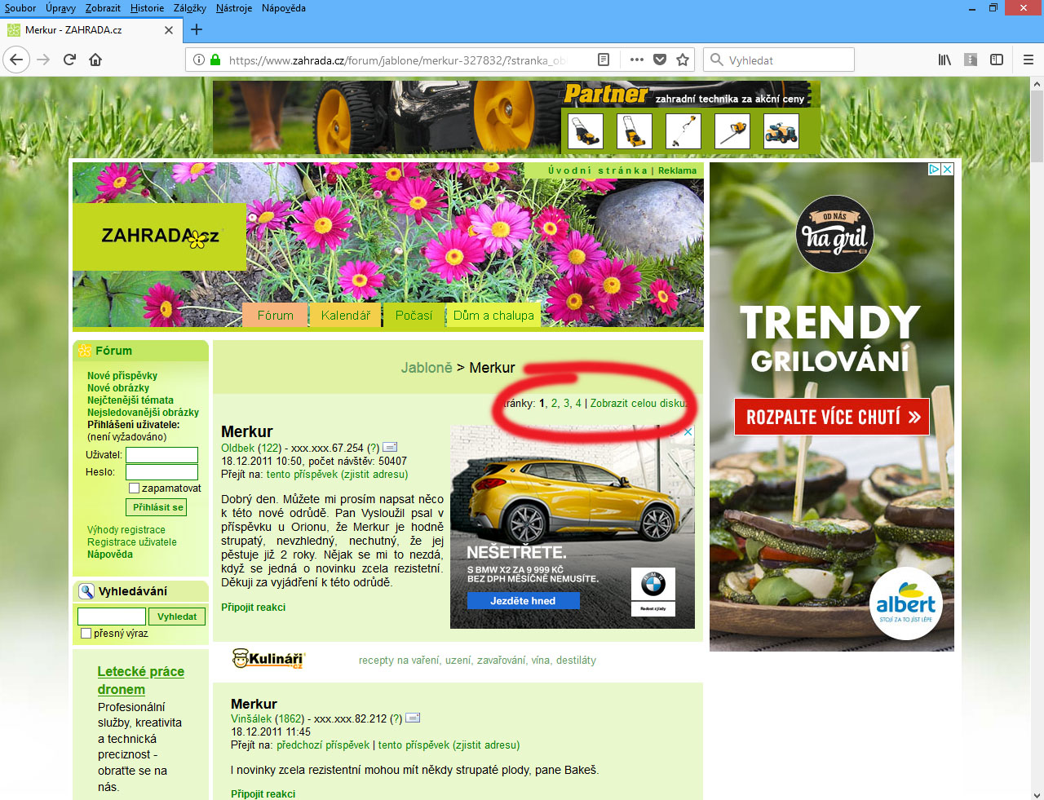Viewport: 1044px width, 800px height.
Task: Click the Kulináři.cz logo
Action: tap(268, 659)
